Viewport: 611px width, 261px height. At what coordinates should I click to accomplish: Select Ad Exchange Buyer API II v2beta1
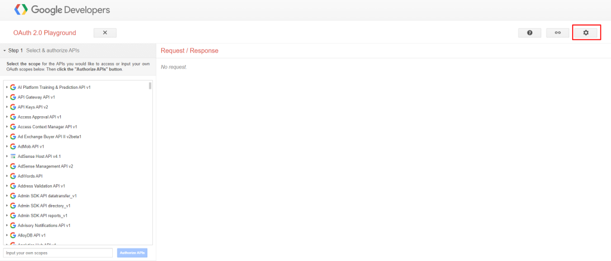pyautogui.click(x=49, y=136)
